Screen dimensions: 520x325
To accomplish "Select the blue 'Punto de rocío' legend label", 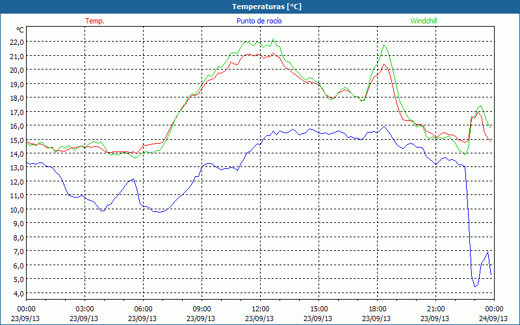I will [x=259, y=21].
